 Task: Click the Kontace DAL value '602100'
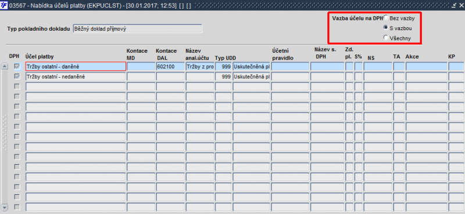(x=170, y=67)
